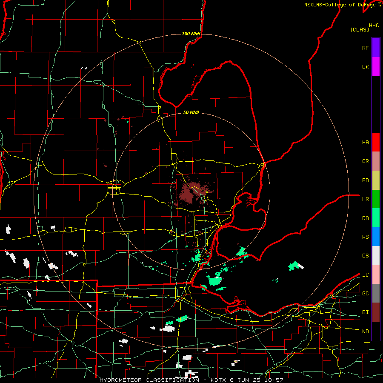Click the IC legend label

tap(365, 275)
